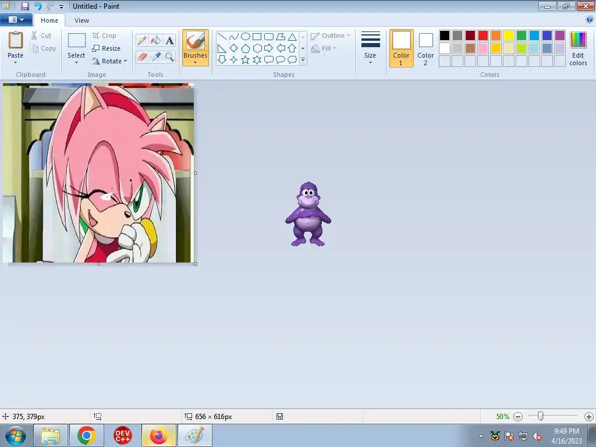Screen dimensions: 596x447
Task: Choose the Cloud callout shape
Action: (292, 60)
